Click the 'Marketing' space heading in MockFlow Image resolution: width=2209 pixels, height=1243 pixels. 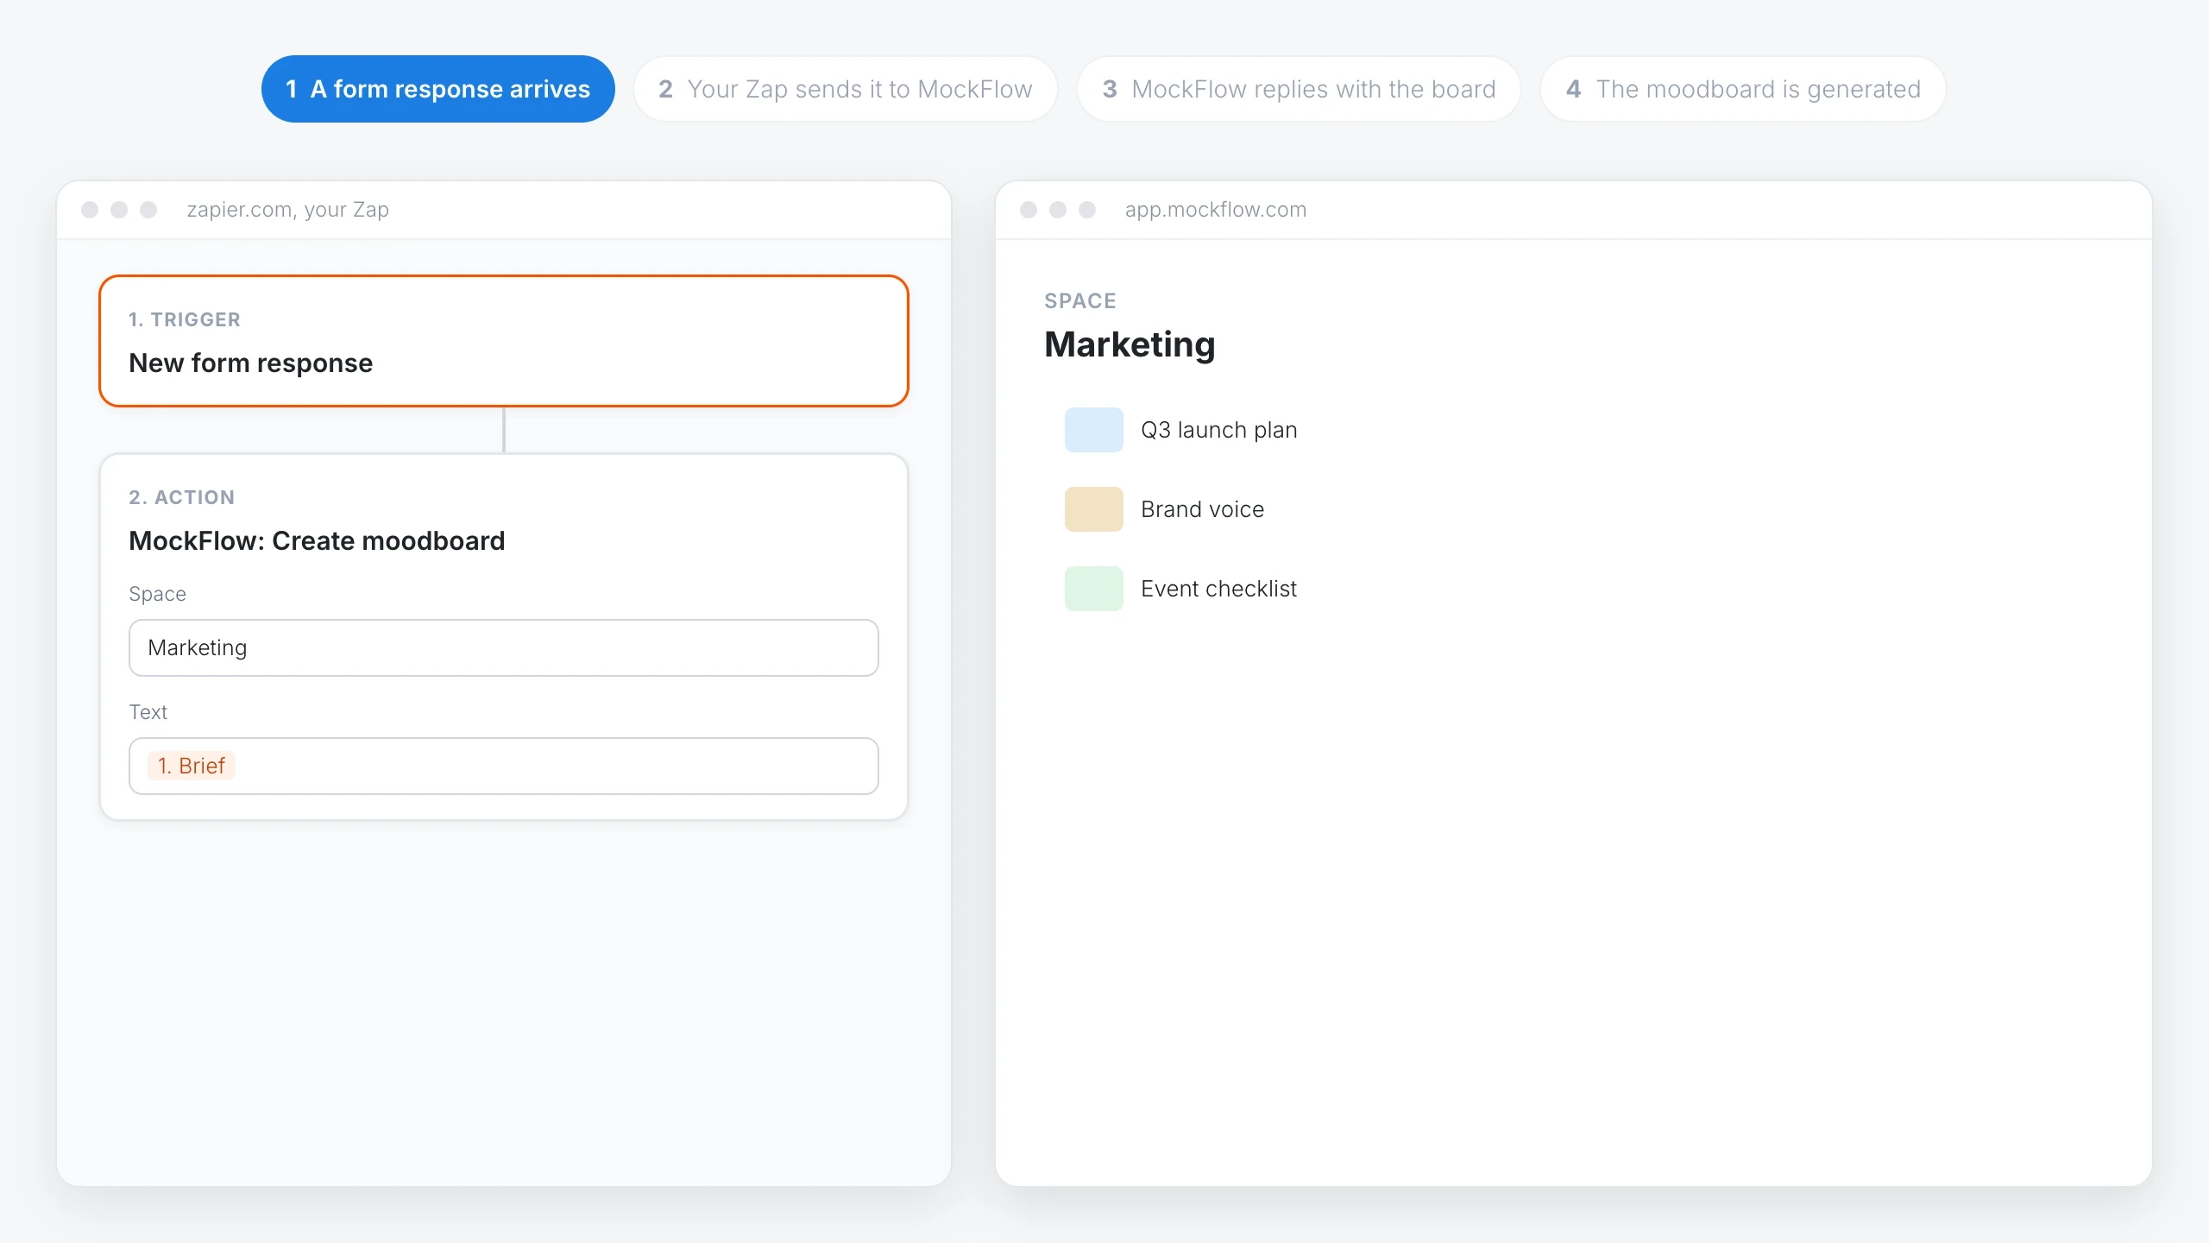click(1130, 344)
